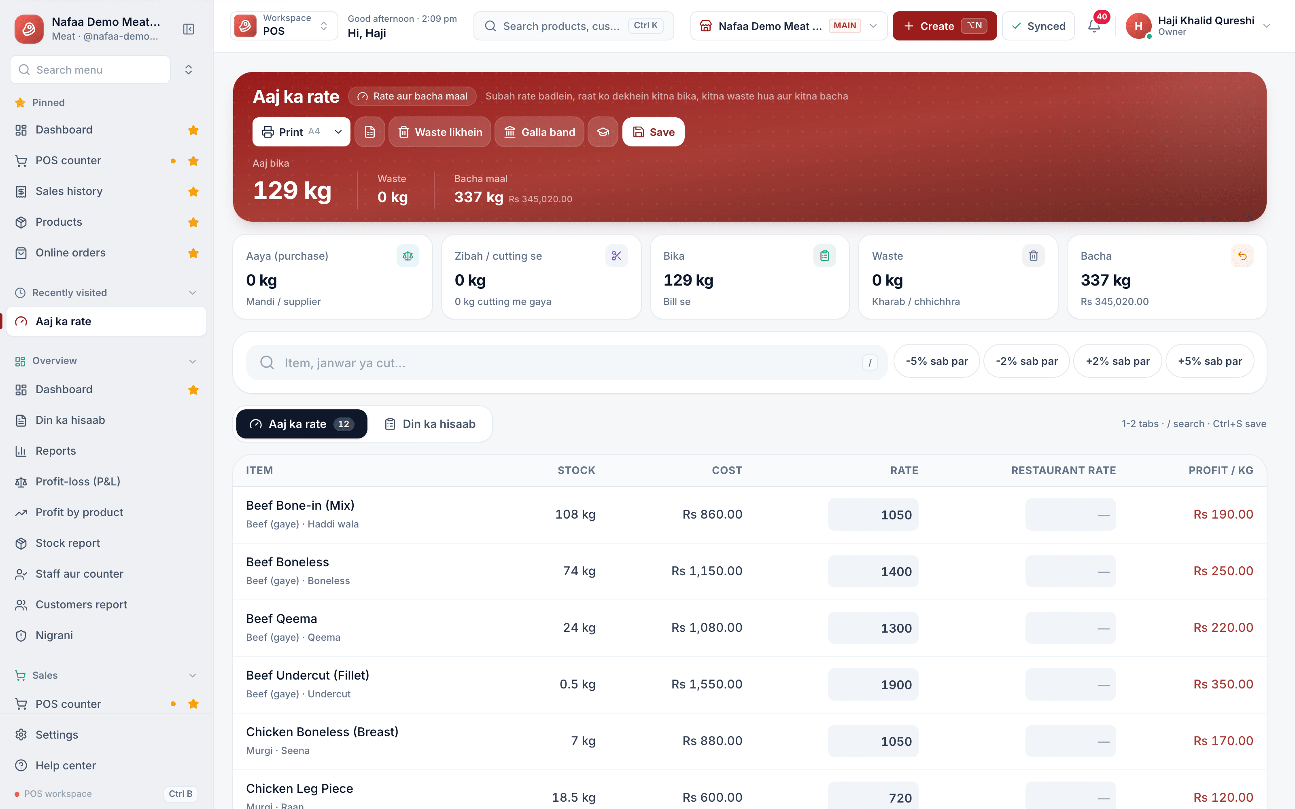Toggle star on pinned Sales history item
The width and height of the screenshot is (1295, 809).
point(193,192)
